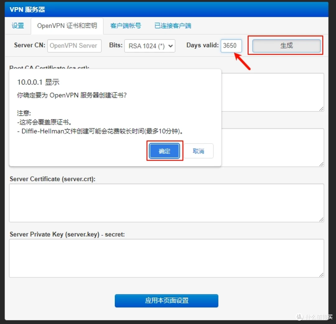The image size is (336, 324).
Task: Click the 应用本页面设置 button
Action: click(166, 301)
